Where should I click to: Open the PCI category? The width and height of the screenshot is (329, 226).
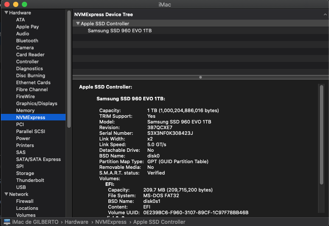pyautogui.click(x=20, y=124)
